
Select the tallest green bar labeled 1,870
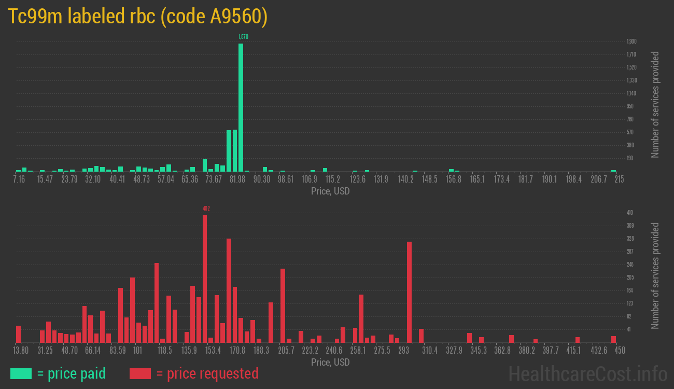(241, 107)
